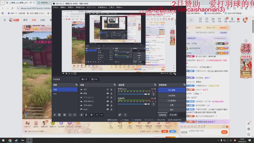Viewport: 254px width, 143px height.
Task: Click 停止直播 stop streaming button
Action: click(171, 90)
